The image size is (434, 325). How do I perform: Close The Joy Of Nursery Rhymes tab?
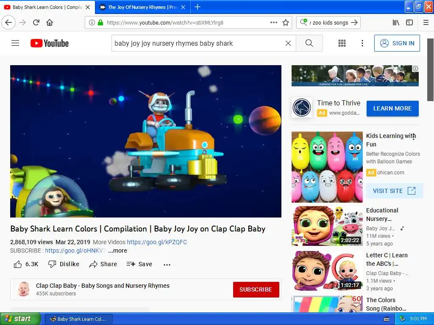183,7
